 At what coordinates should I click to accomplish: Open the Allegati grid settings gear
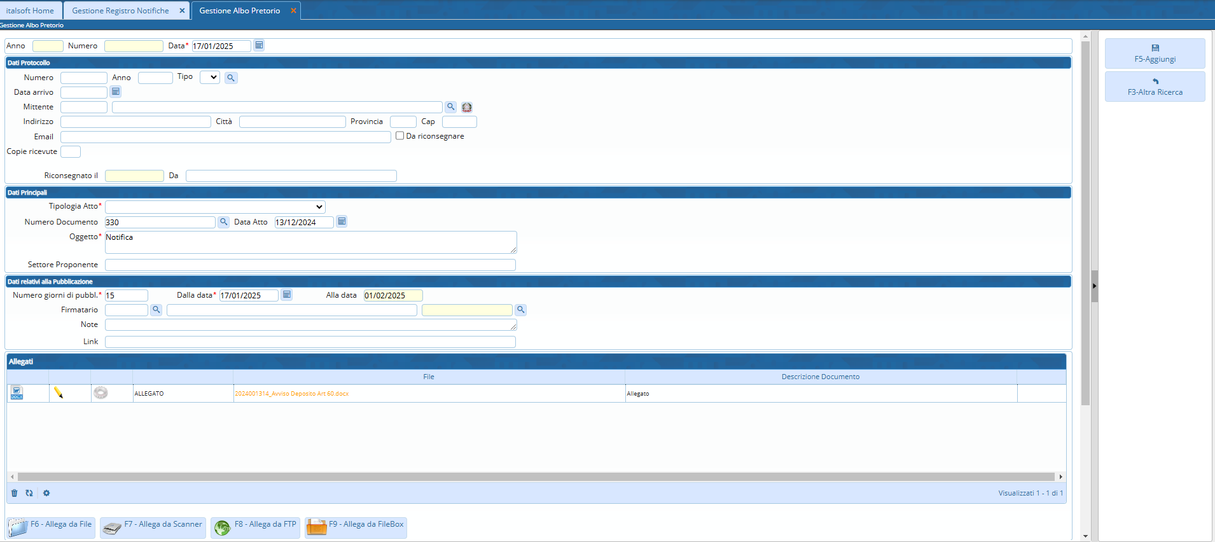point(46,493)
